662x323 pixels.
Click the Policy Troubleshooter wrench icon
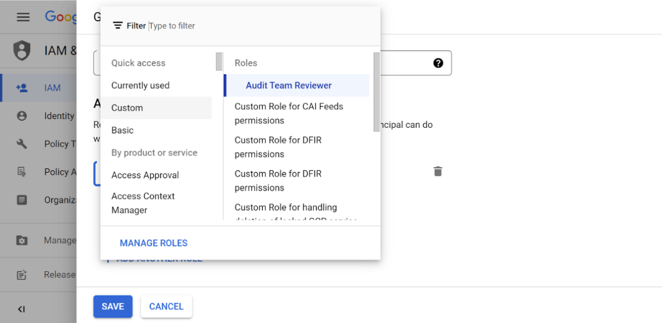[x=22, y=144]
